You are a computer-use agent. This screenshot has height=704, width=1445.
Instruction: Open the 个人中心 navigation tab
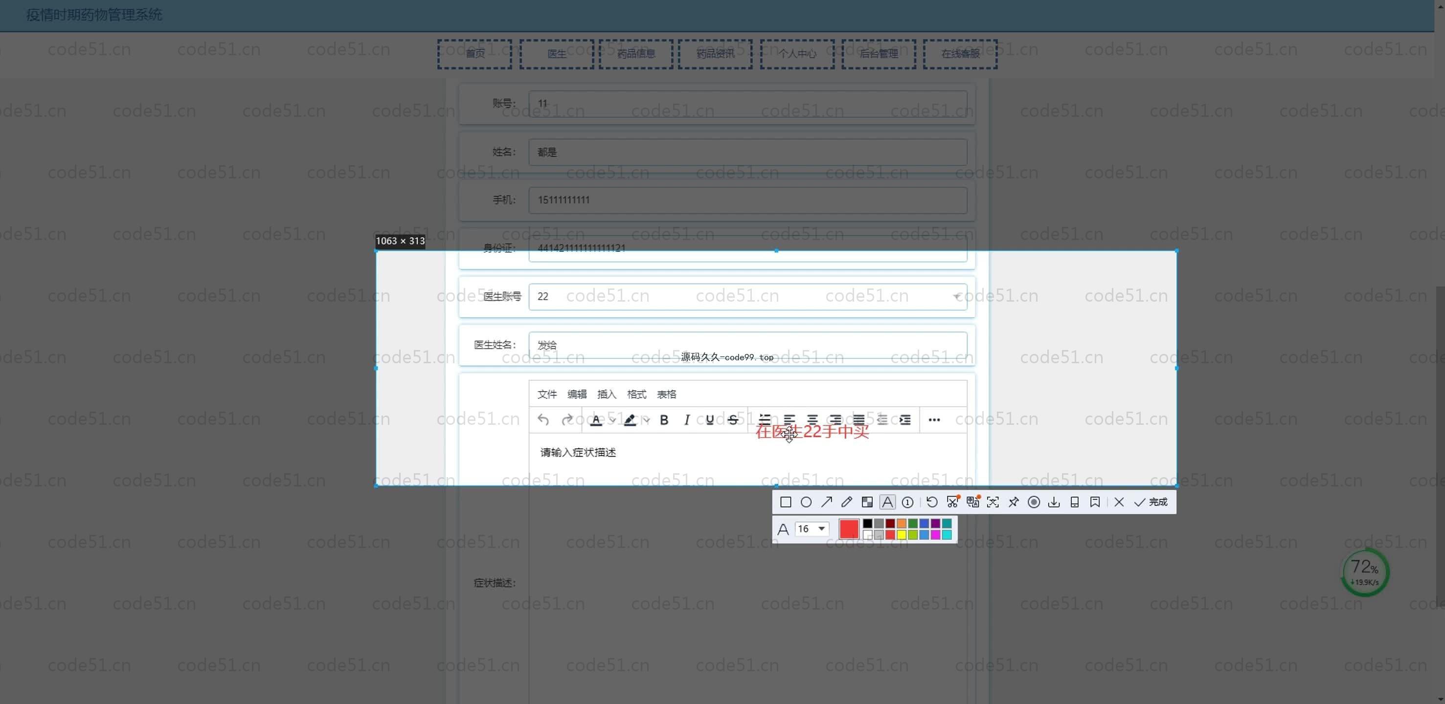click(x=797, y=54)
